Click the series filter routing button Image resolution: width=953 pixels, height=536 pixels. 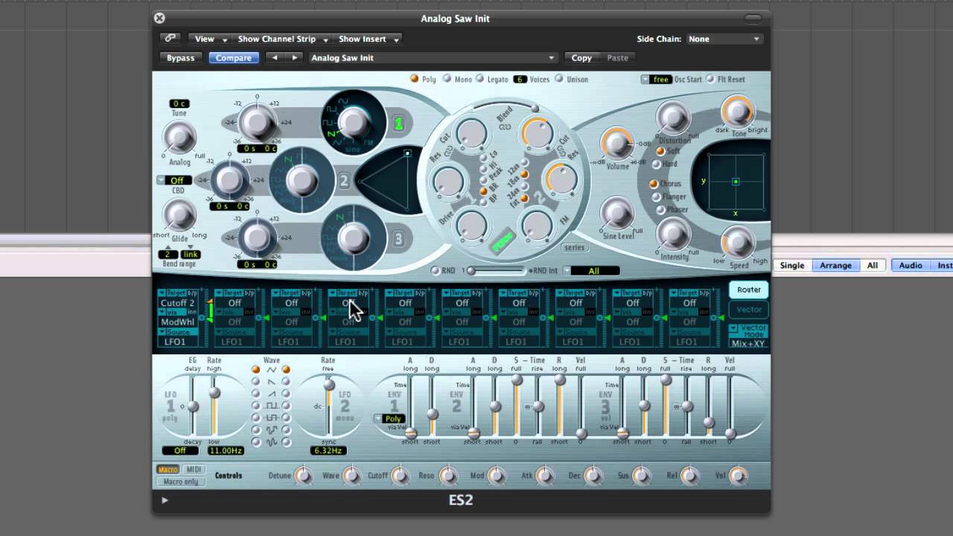coord(574,247)
